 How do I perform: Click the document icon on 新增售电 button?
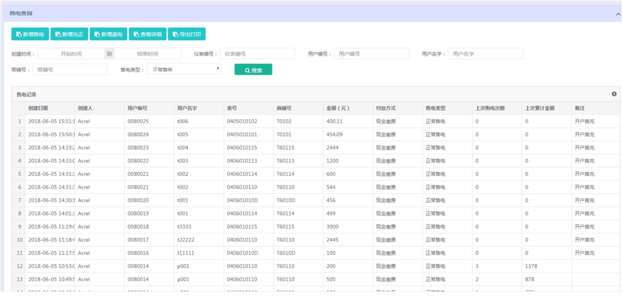point(18,34)
